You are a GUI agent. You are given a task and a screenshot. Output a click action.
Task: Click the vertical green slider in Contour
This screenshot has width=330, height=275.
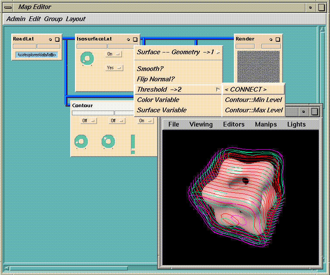click(x=133, y=144)
